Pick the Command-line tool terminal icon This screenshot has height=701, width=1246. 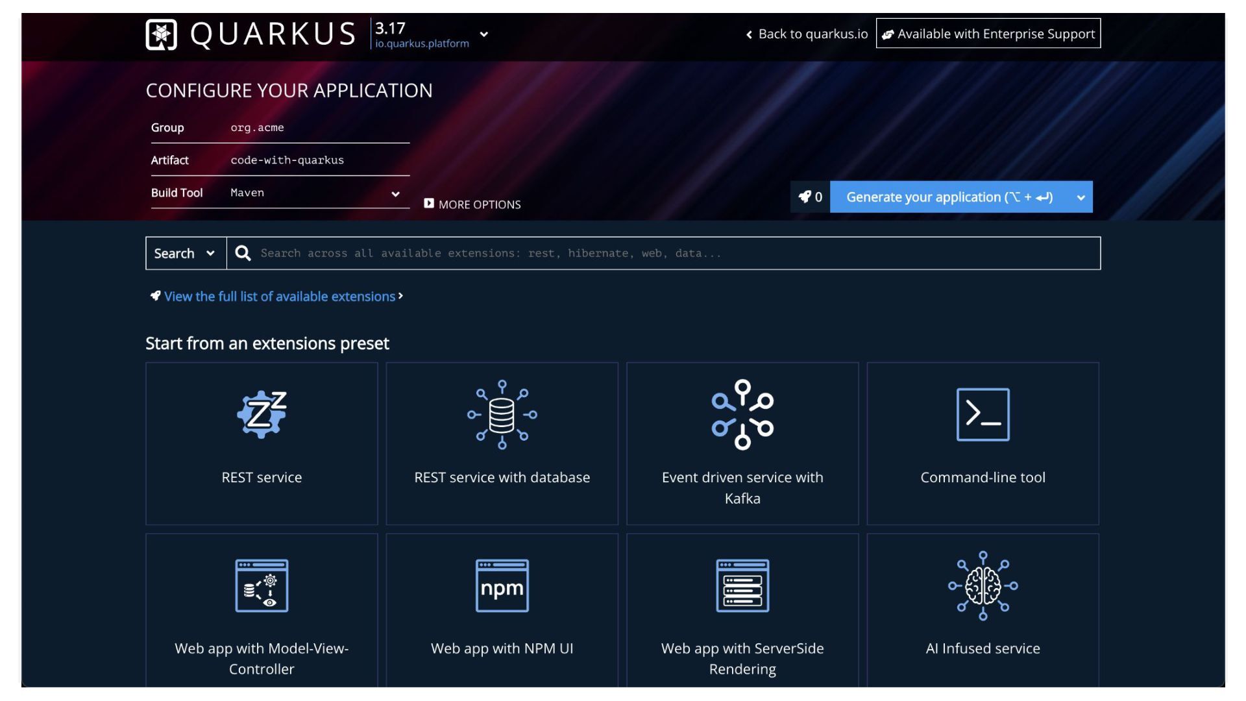983,414
